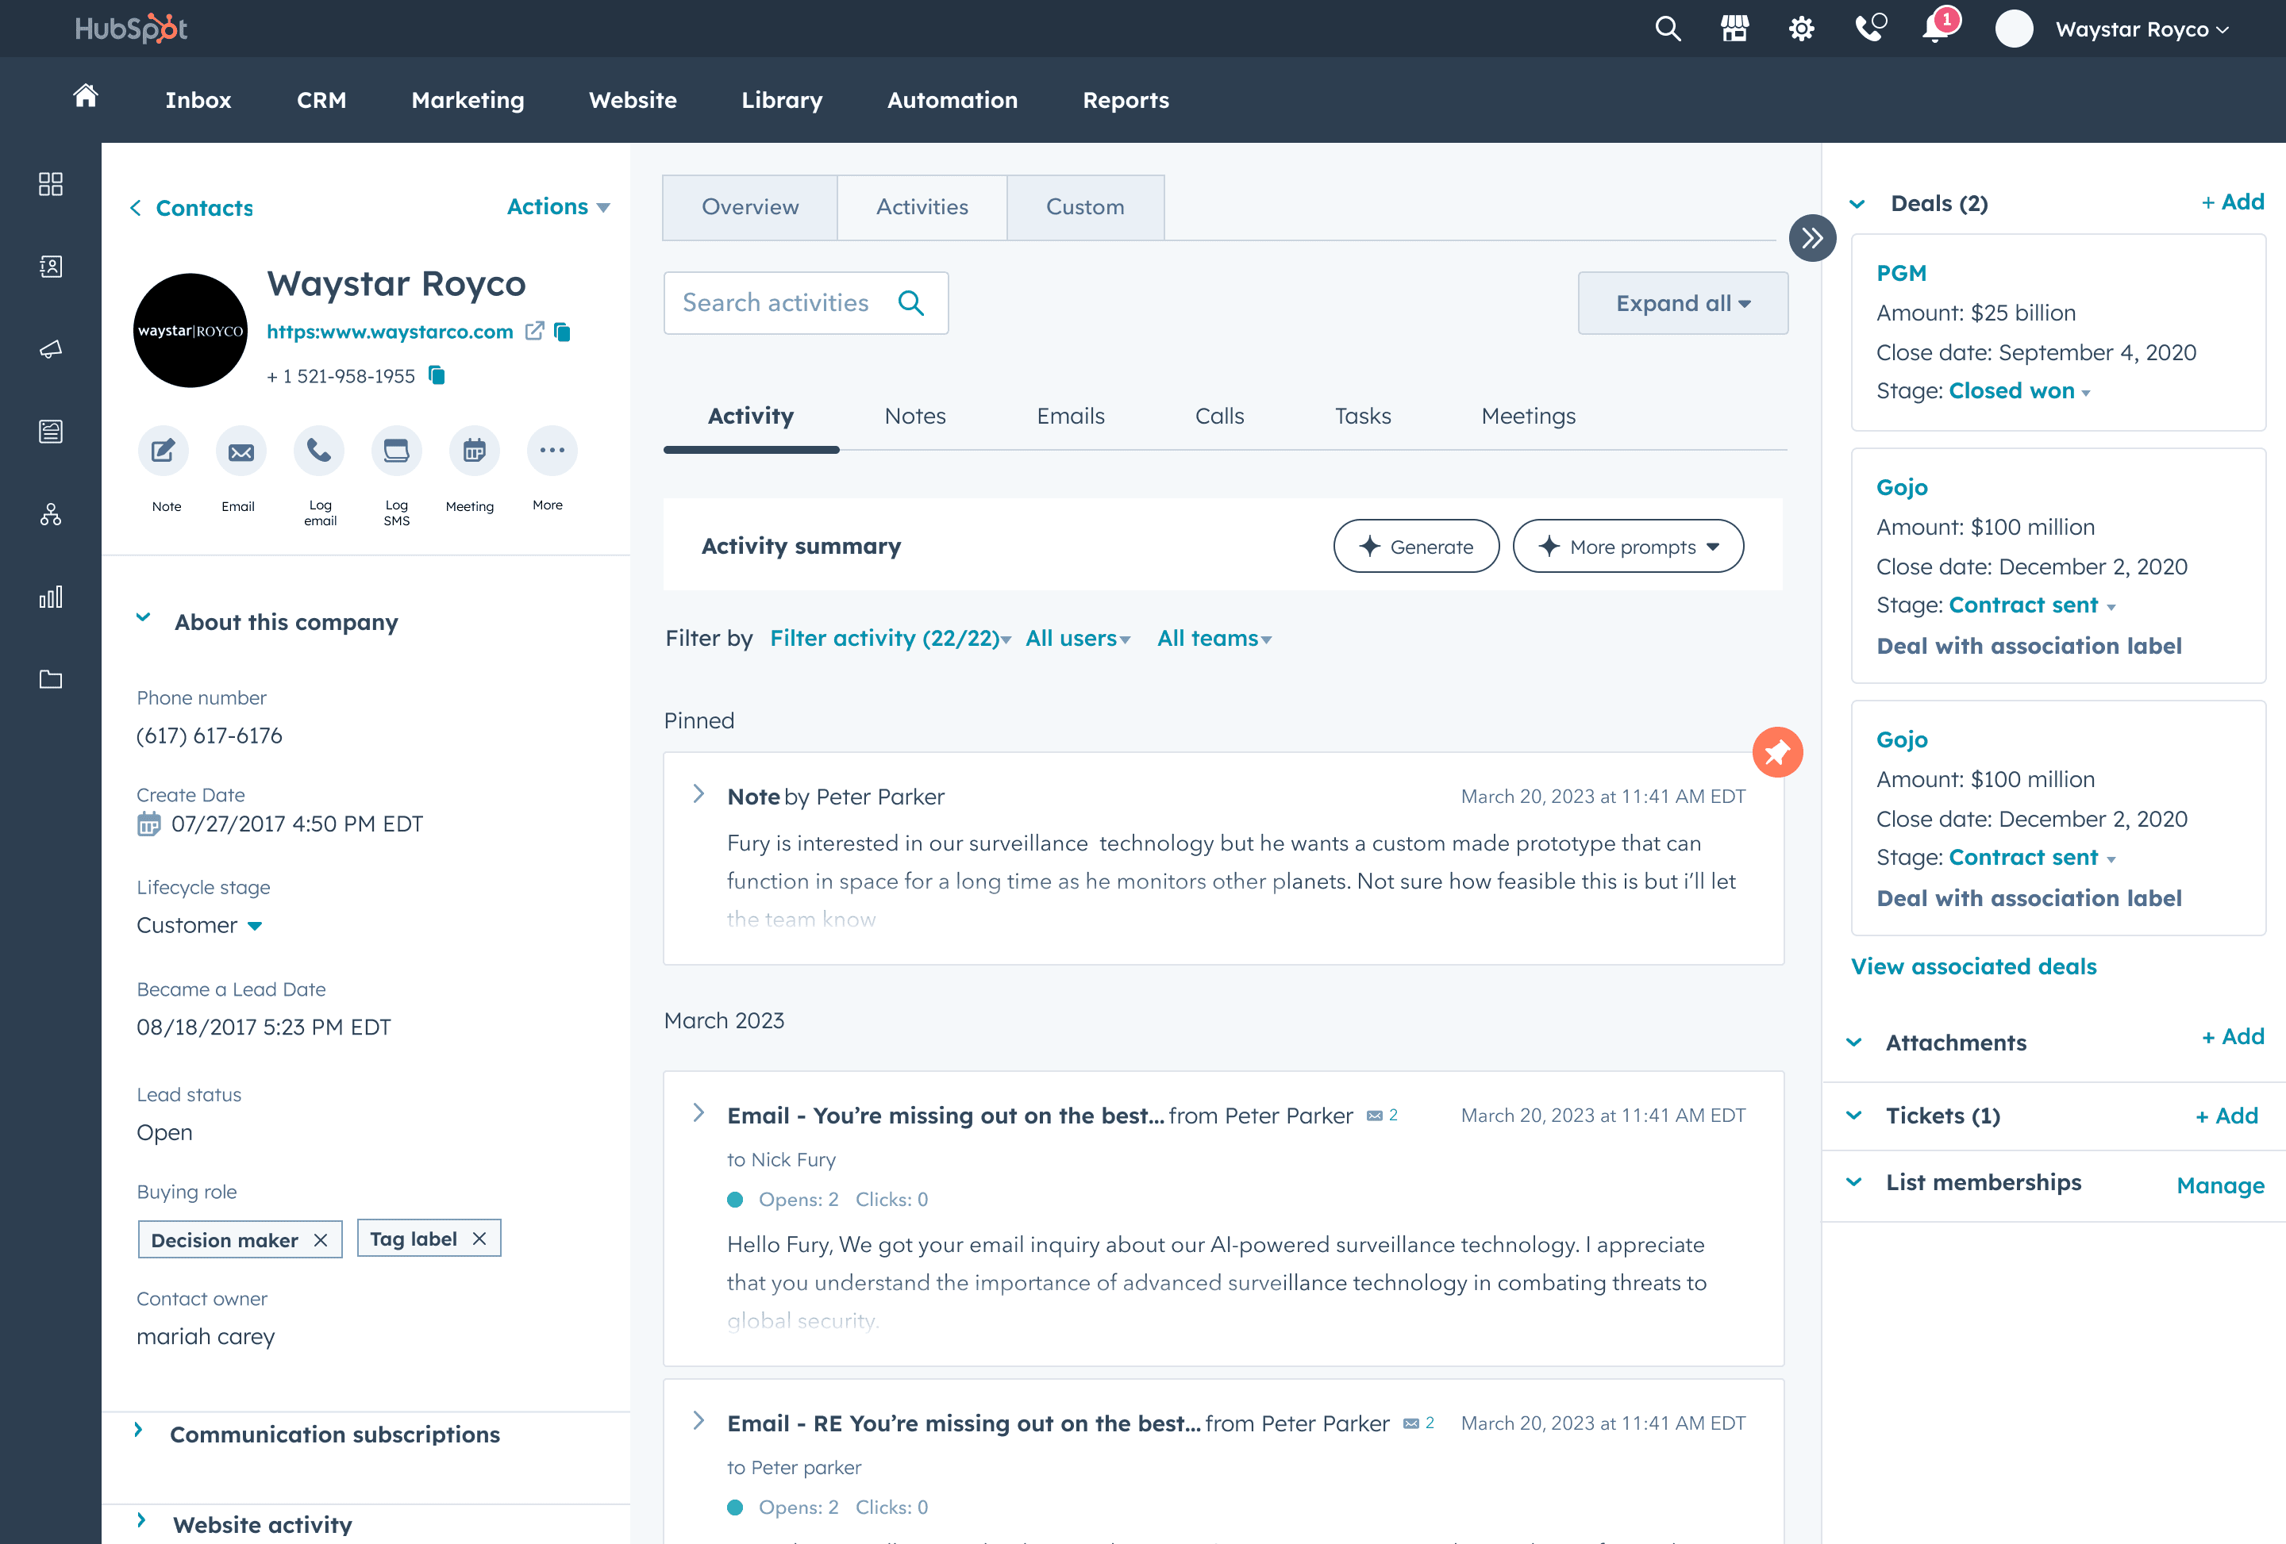Expand the Communication subscriptions section
Viewport: 2286px width, 1544px height.
click(x=334, y=1434)
